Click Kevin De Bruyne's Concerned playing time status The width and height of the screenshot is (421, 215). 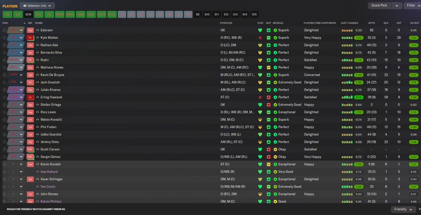pos(312,75)
